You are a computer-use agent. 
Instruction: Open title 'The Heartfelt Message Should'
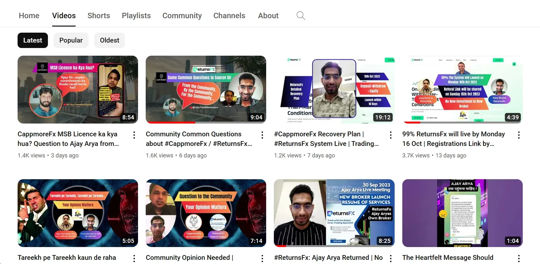(x=448, y=258)
